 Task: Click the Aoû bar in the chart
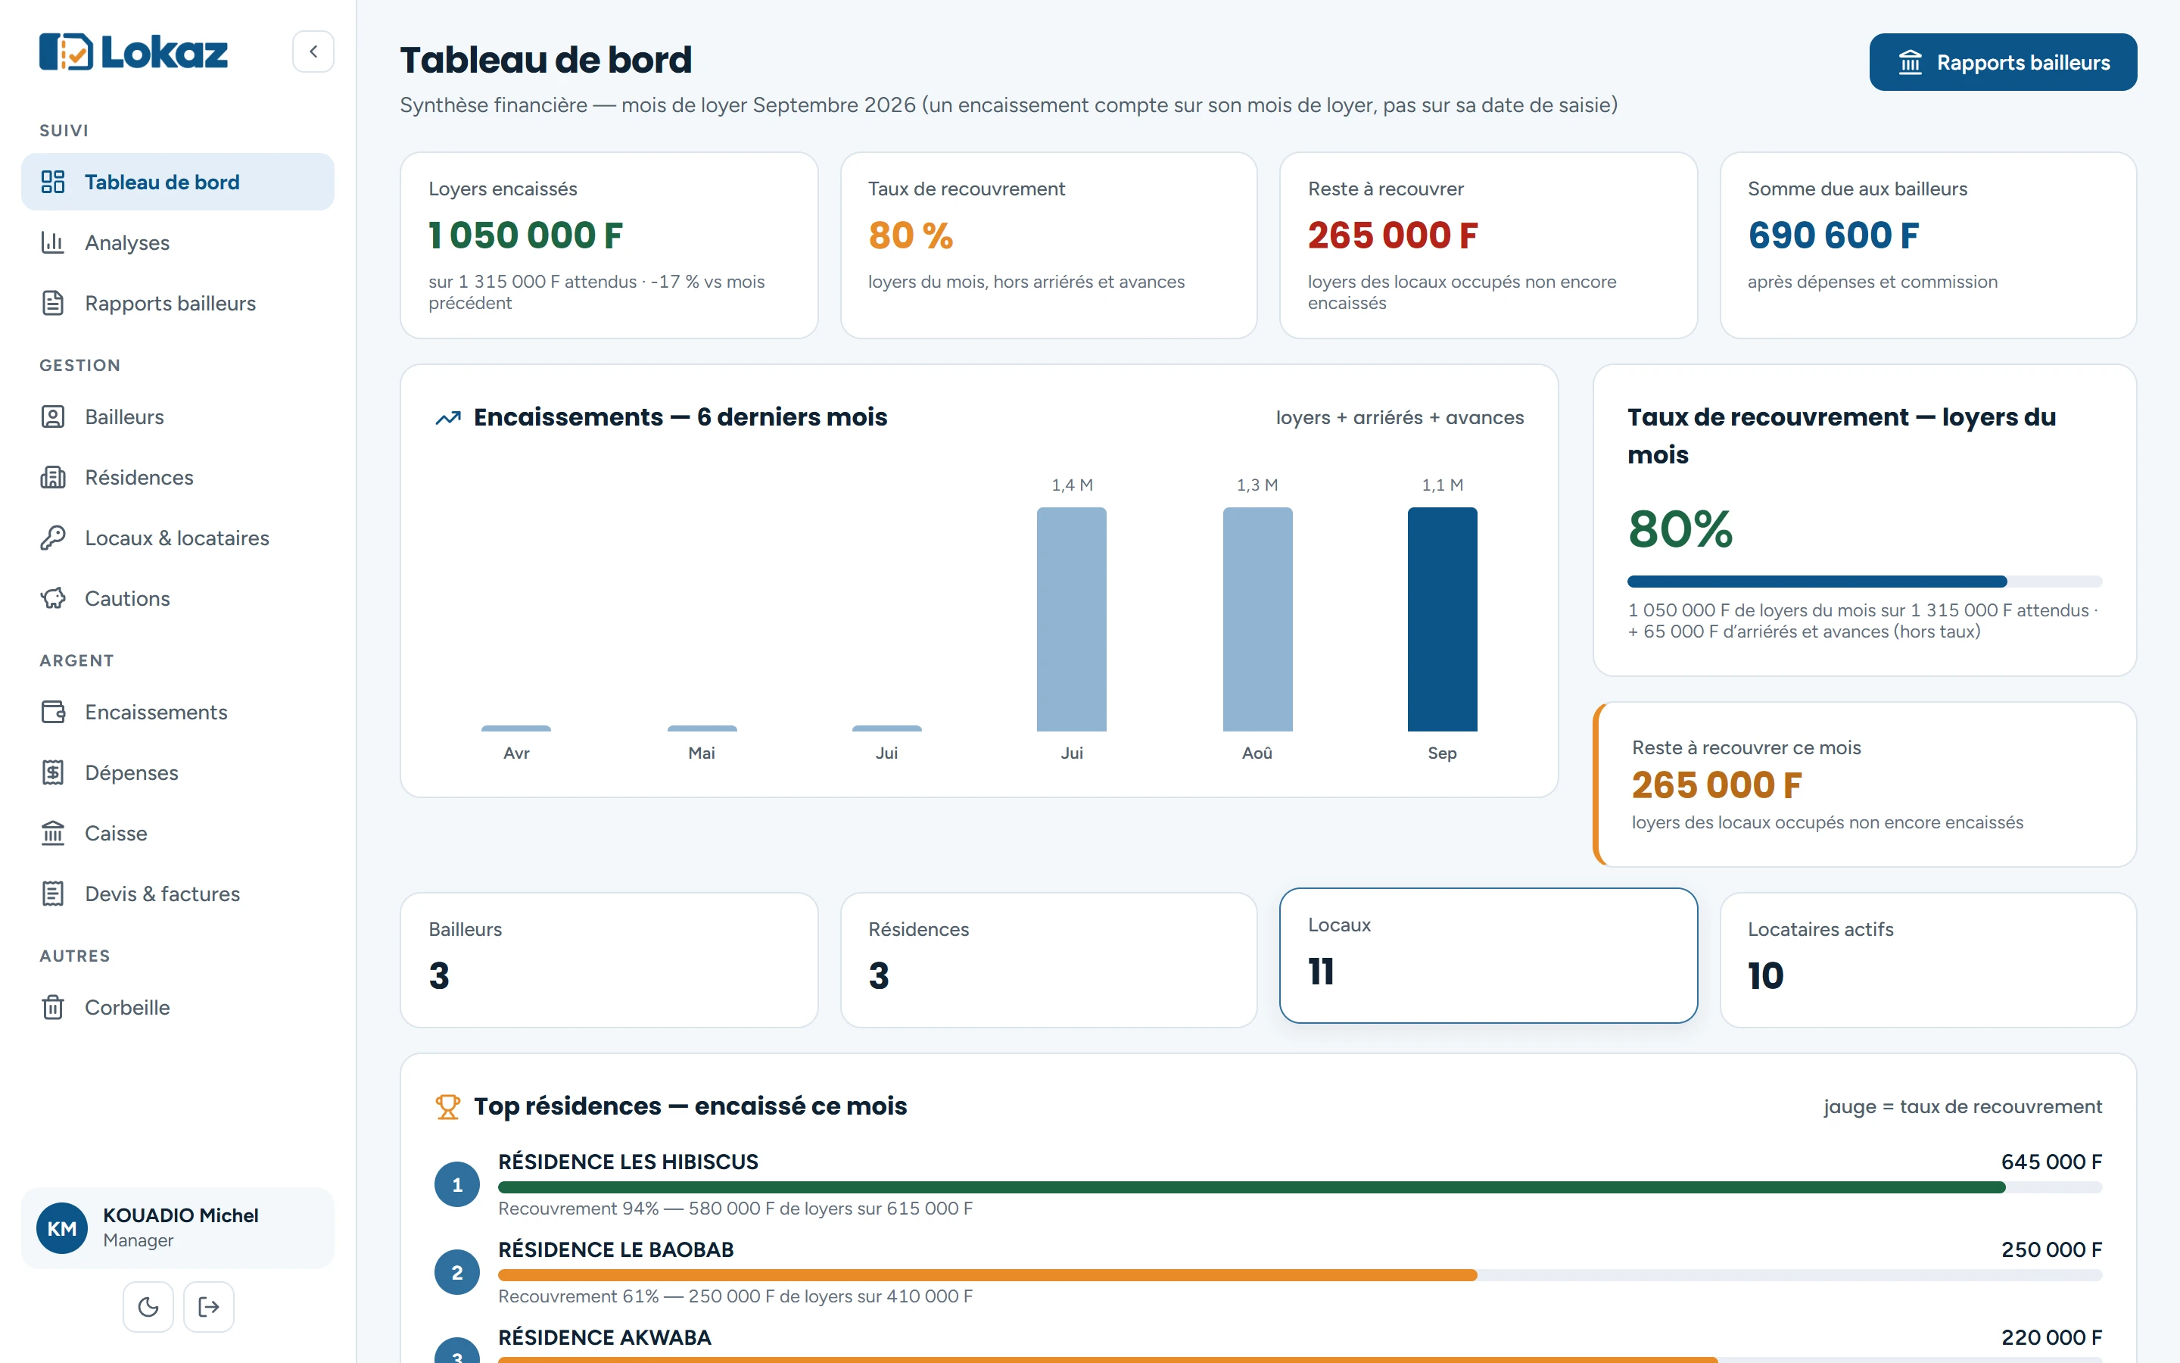click(x=1257, y=619)
